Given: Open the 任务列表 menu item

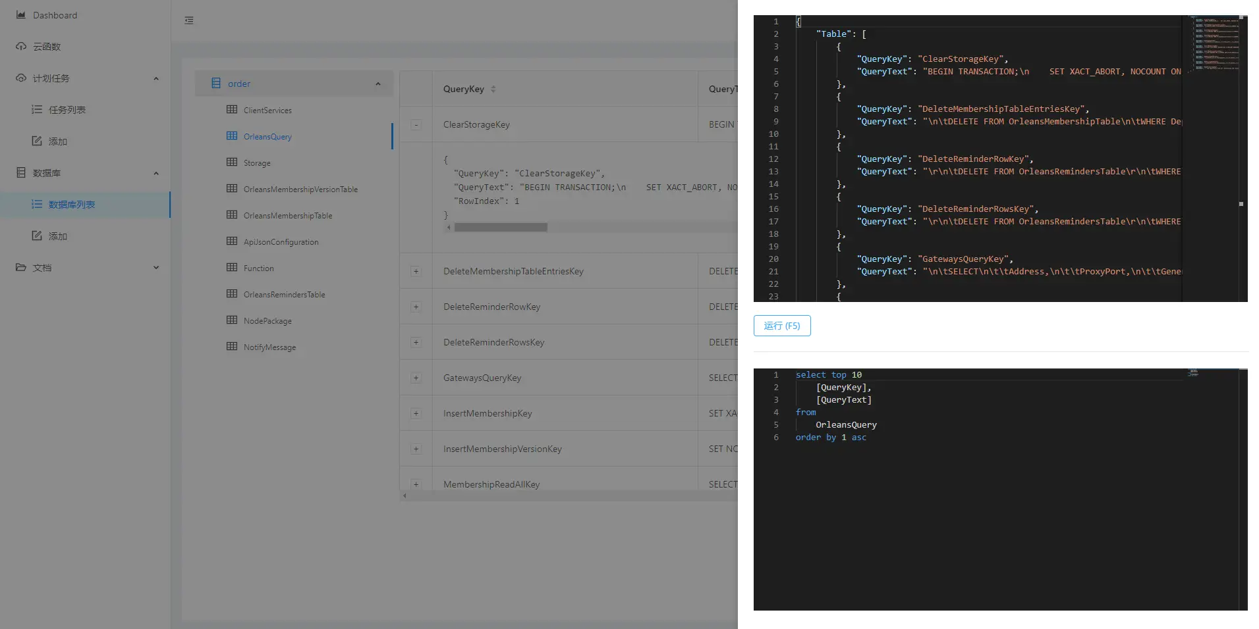Looking at the screenshot, I should 86,110.
